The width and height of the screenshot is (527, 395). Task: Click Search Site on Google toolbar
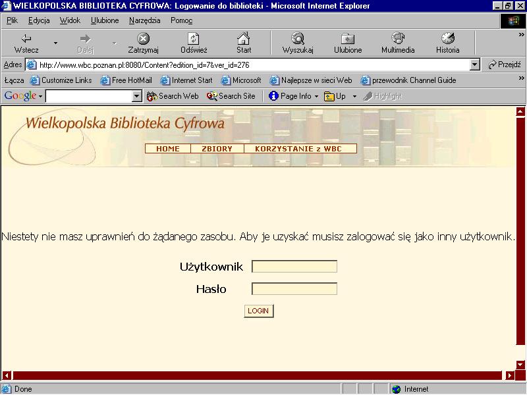231,96
